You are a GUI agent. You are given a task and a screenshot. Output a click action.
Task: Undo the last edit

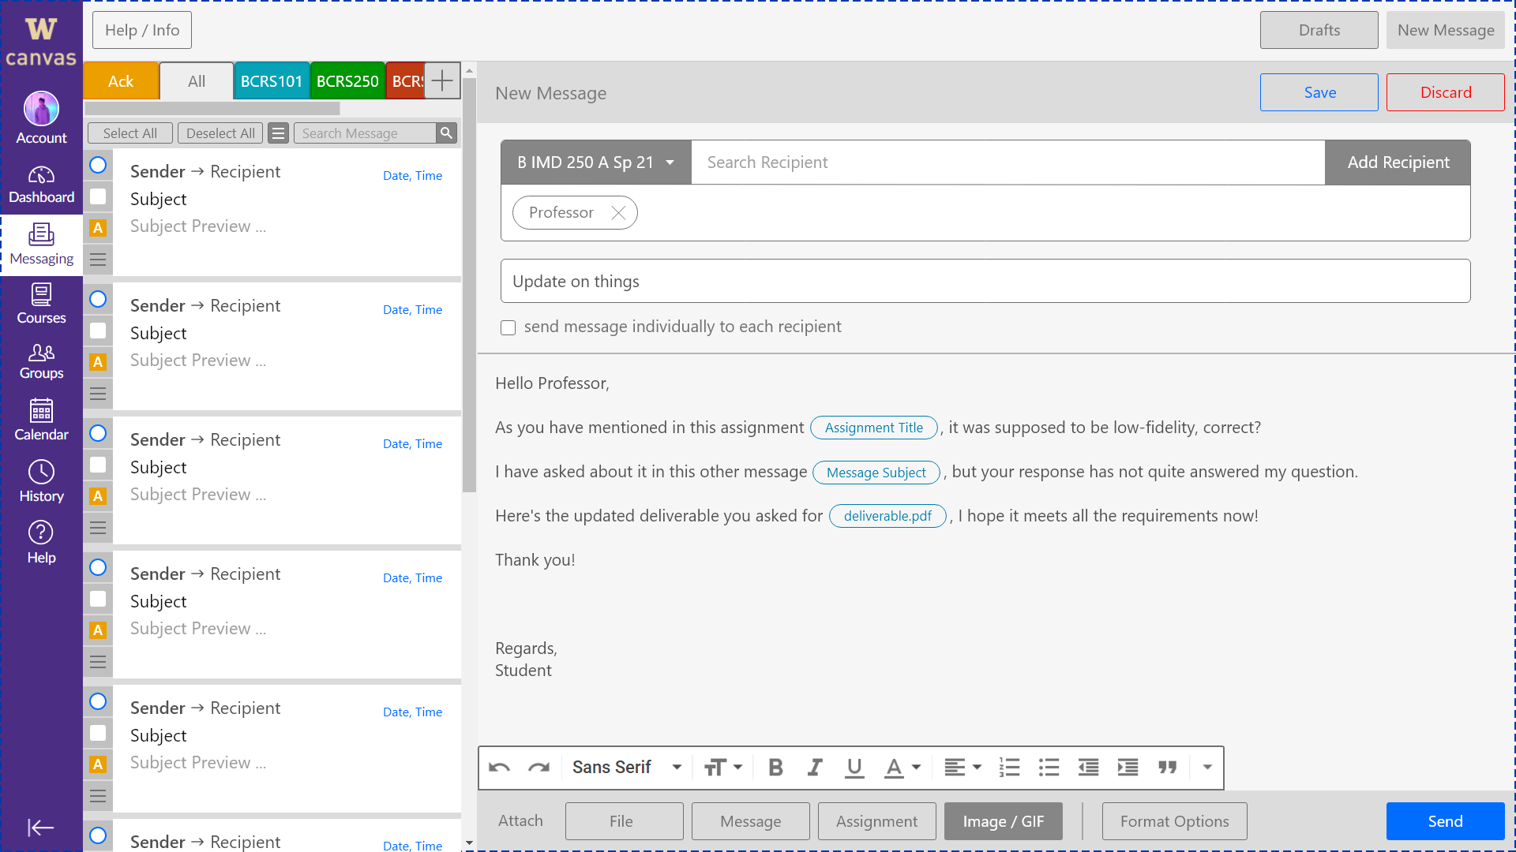point(499,768)
